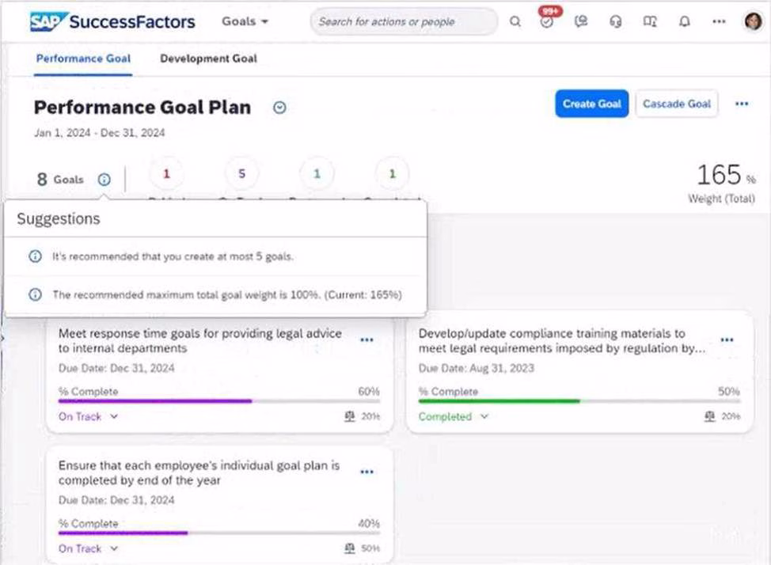The width and height of the screenshot is (771, 565).
Task: Switch to the Development Goal tab
Action: pyautogui.click(x=208, y=59)
